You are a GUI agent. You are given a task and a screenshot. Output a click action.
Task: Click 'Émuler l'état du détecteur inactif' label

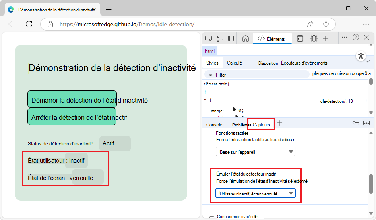pyautogui.click(x=246, y=174)
